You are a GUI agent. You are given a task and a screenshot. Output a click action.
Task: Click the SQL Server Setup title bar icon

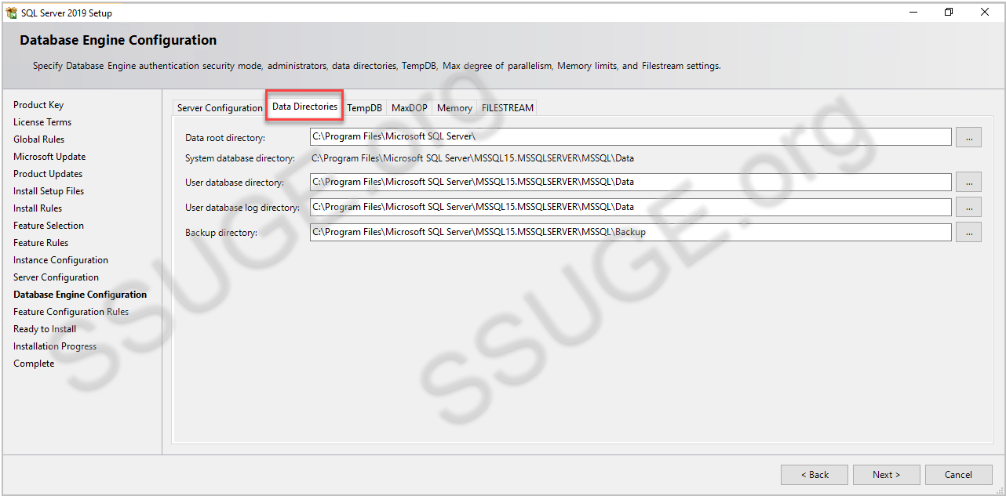click(10, 12)
